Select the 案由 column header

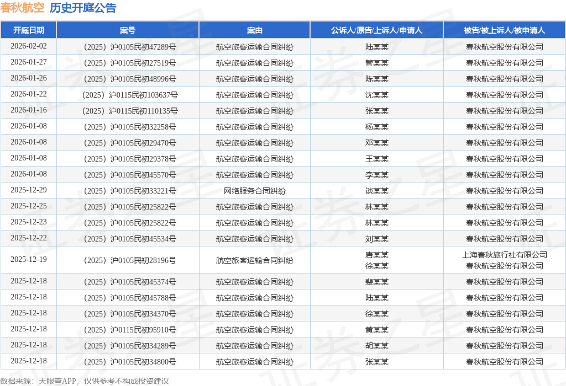click(254, 30)
